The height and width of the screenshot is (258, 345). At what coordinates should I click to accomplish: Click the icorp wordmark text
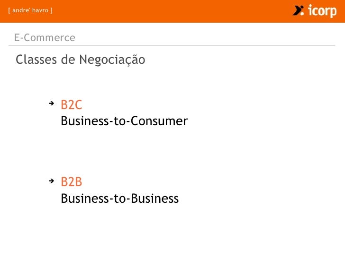click(x=322, y=11)
